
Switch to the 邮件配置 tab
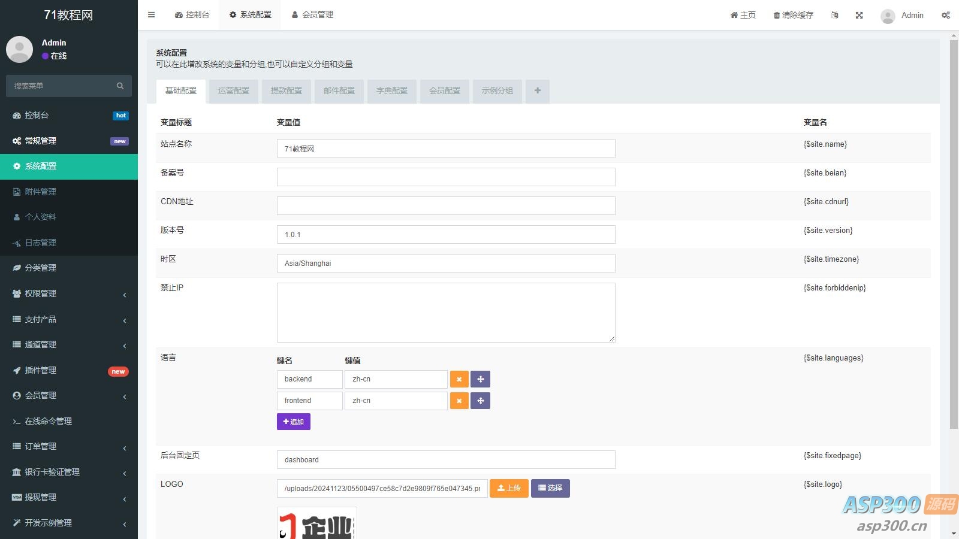pyautogui.click(x=339, y=91)
